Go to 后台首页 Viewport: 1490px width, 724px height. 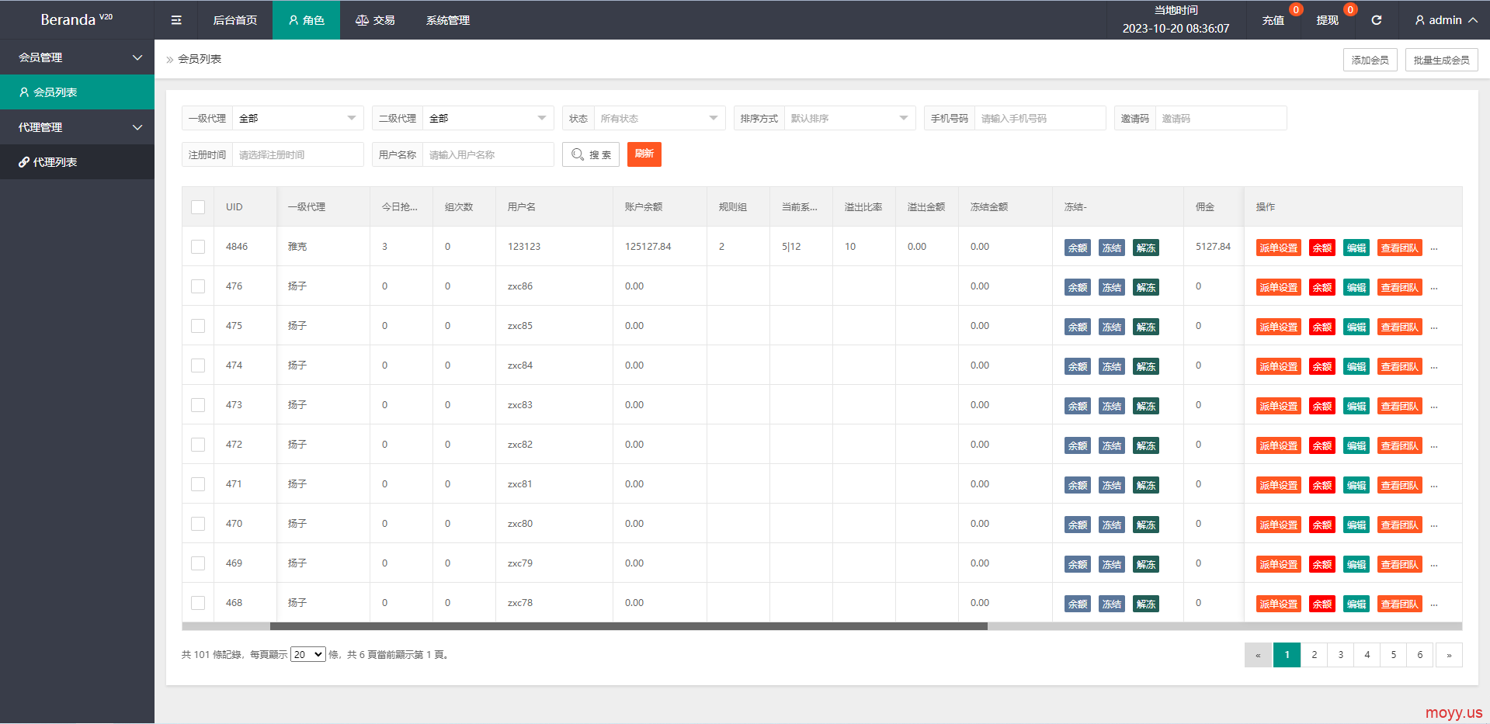tap(235, 20)
